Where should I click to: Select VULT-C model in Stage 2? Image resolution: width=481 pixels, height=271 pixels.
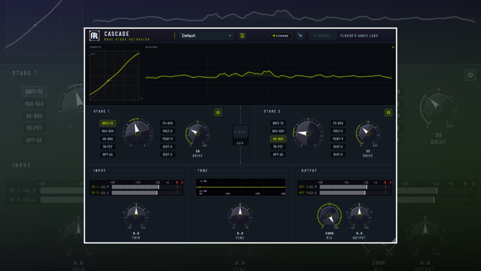pyautogui.click(x=338, y=131)
